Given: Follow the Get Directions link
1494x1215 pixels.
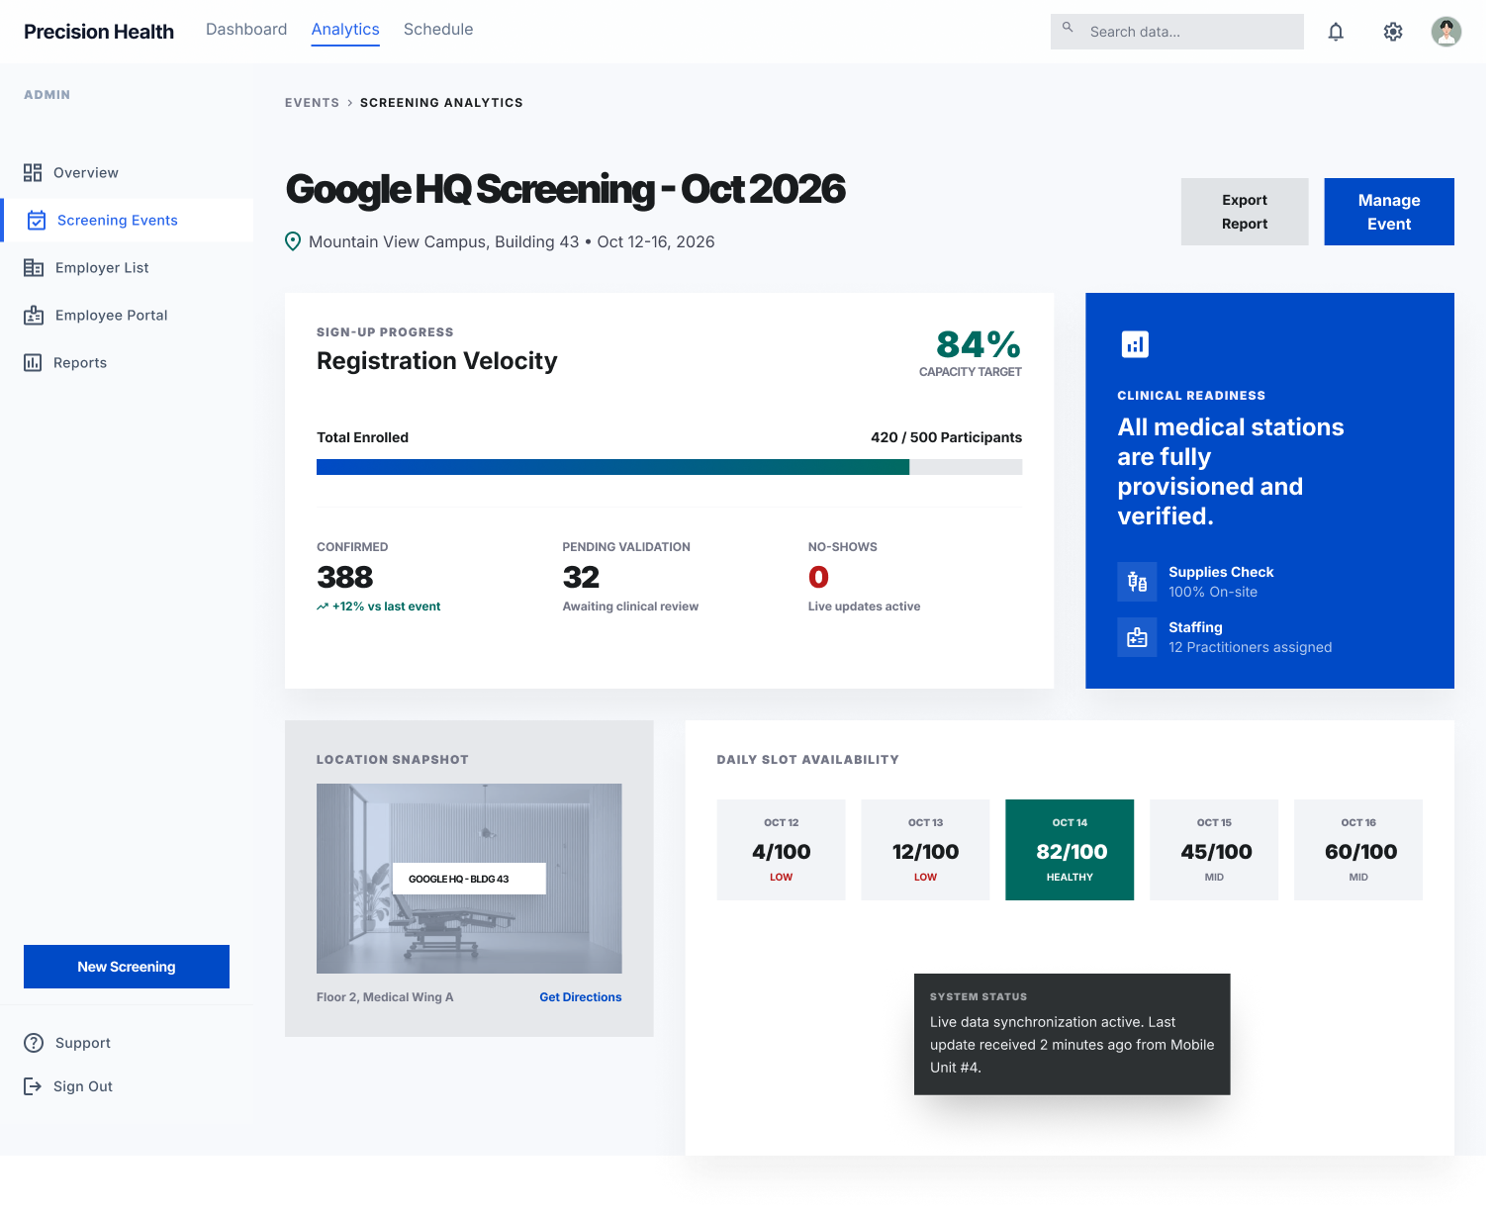Looking at the screenshot, I should pos(581,997).
